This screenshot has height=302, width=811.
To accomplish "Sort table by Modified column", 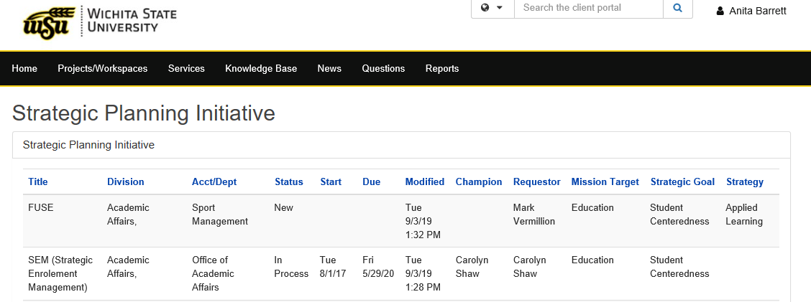I will coord(425,181).
